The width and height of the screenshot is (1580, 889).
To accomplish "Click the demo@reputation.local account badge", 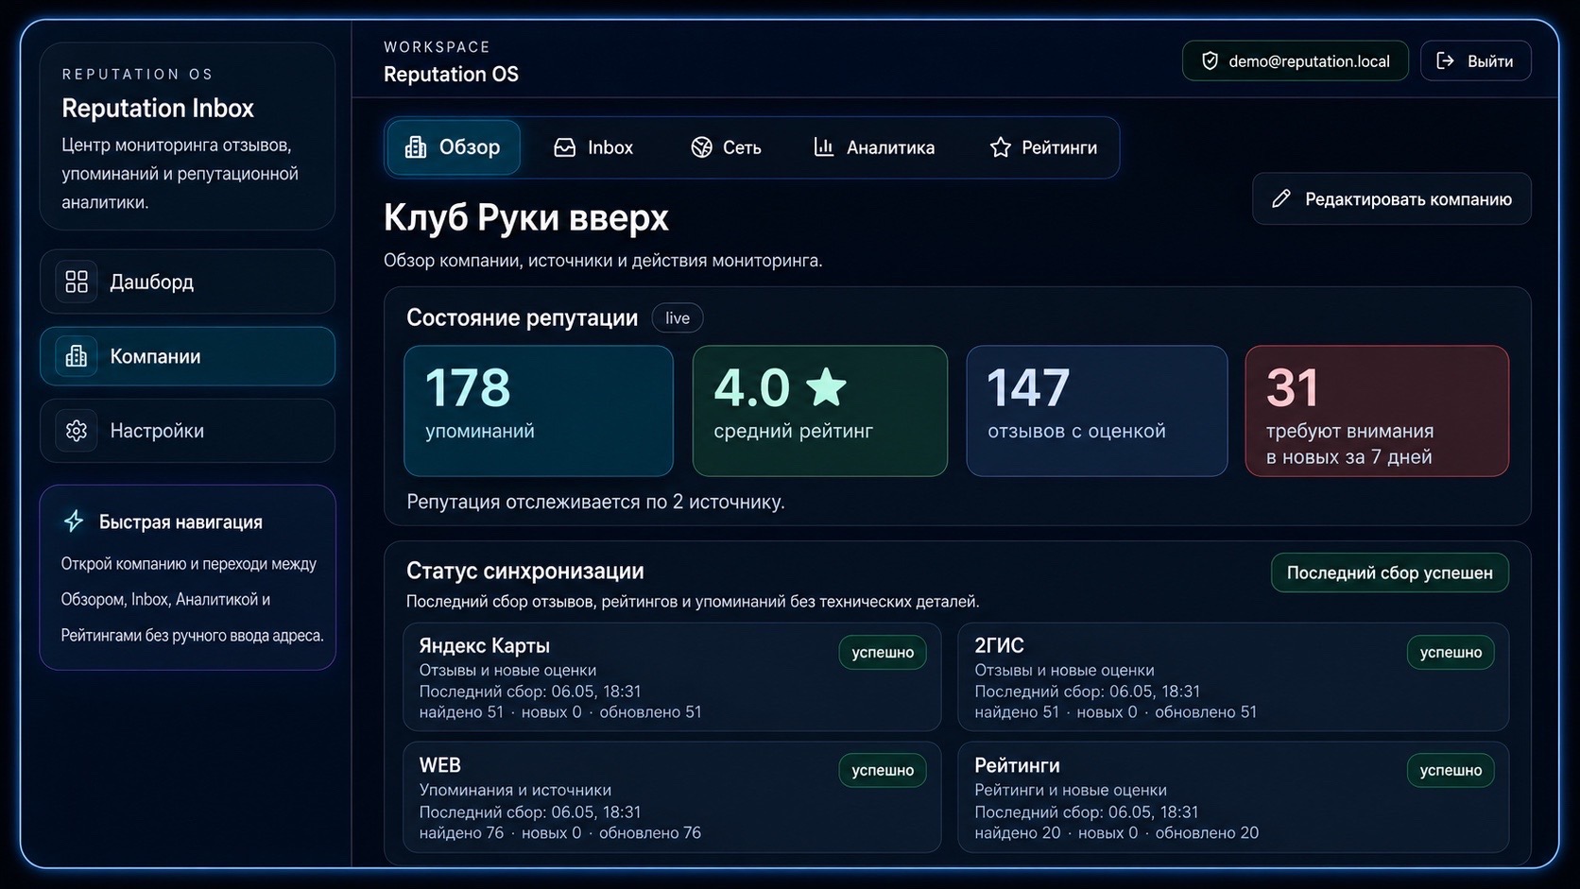I will [1296, 61].
